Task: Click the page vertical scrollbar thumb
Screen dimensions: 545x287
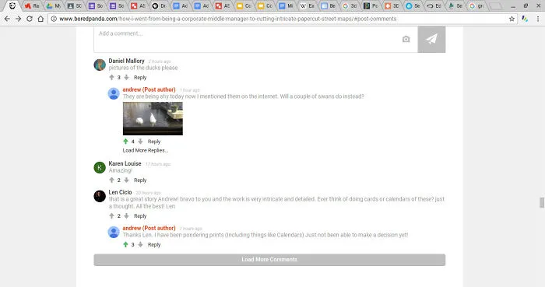Action: point(542,203)
